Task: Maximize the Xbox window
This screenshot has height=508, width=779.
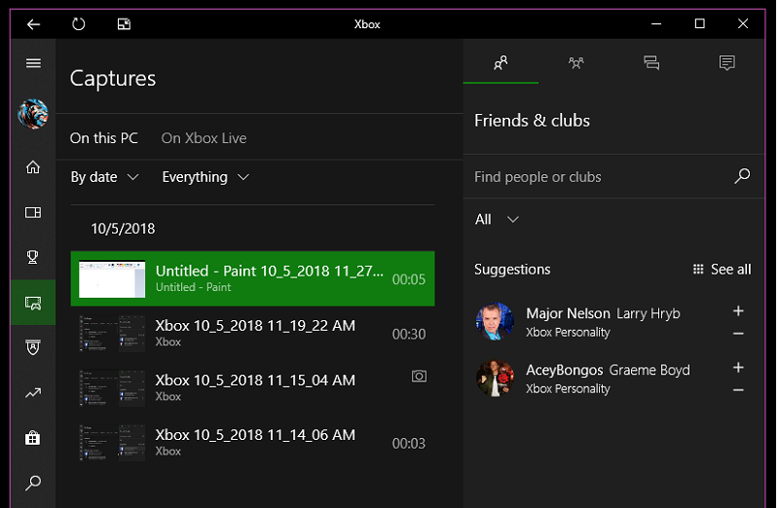Action: [x=699, y=23]
